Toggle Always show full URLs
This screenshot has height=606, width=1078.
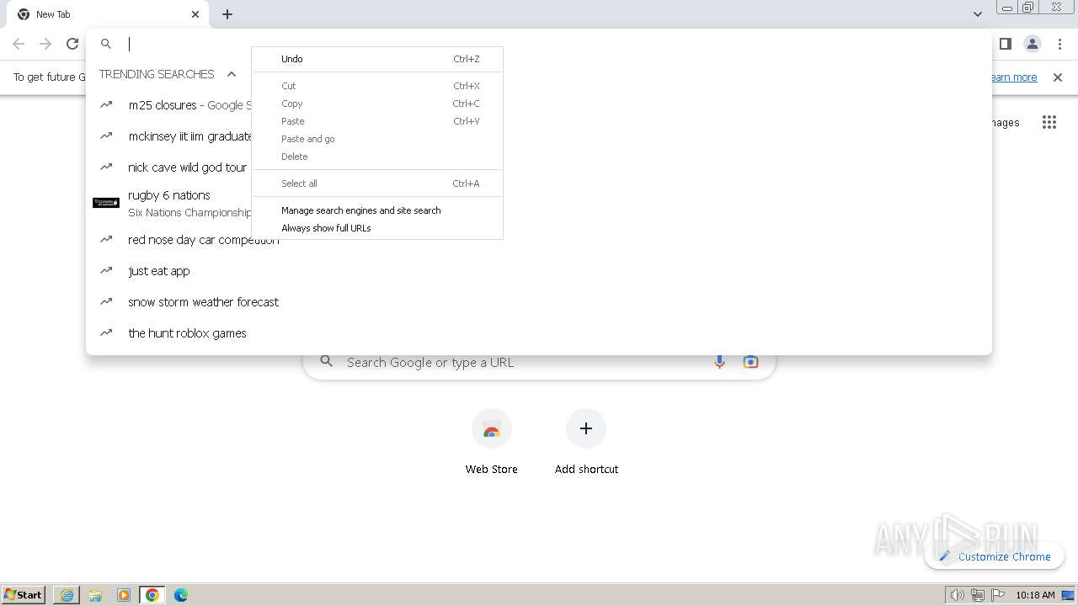[377, 228]
